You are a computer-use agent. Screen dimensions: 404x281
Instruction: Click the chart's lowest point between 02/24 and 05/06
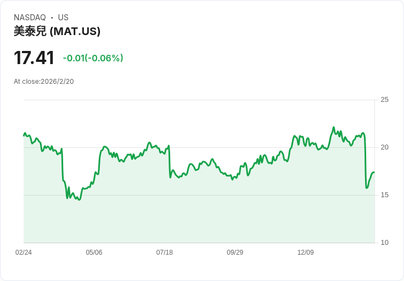(79, 199)
